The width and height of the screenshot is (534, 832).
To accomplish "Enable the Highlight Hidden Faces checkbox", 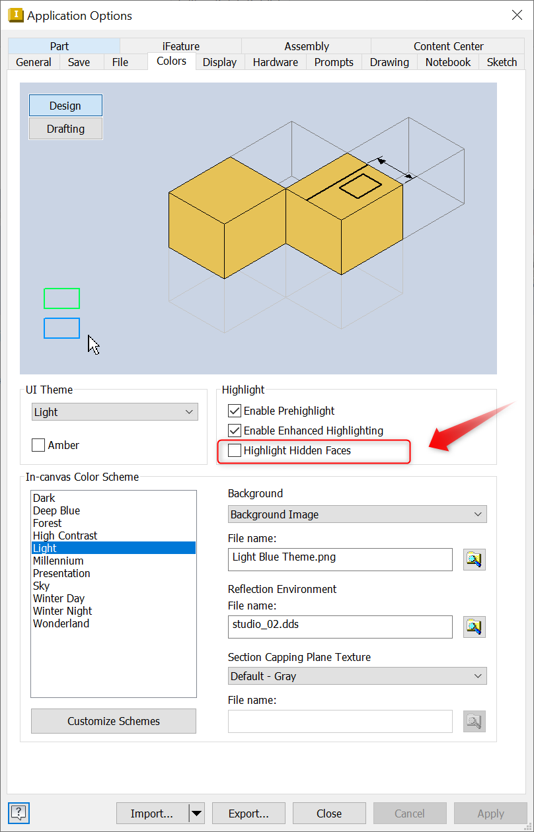I will click(x=235, y=450).
